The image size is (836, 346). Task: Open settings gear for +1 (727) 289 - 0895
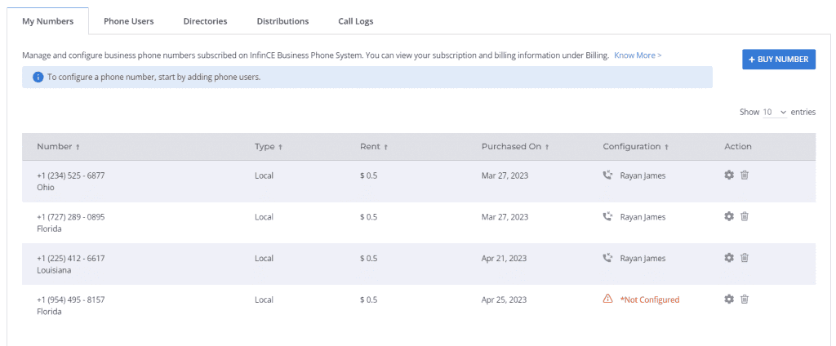[729, 216]
